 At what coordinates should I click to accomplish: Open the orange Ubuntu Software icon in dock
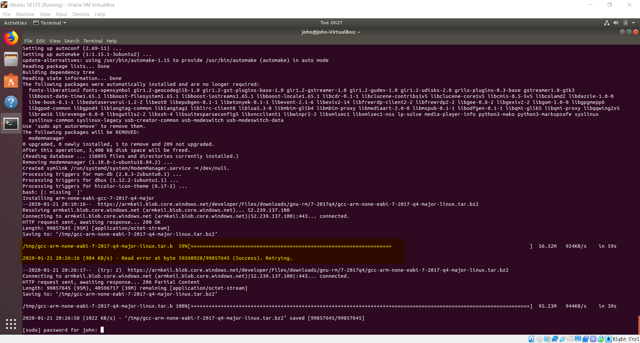[11, 81]
